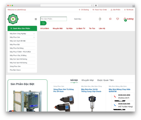Open Máy Bơm Màng Chạy Điện QUANTM title
The height and width of the screenshot is (120, 141).
point(120,90)
